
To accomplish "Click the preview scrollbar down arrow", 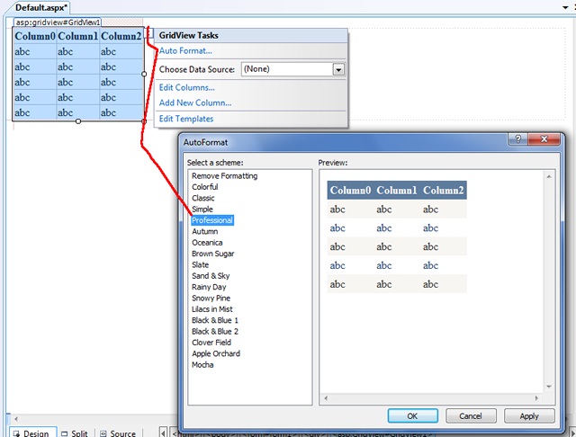I will coord(549,384).
